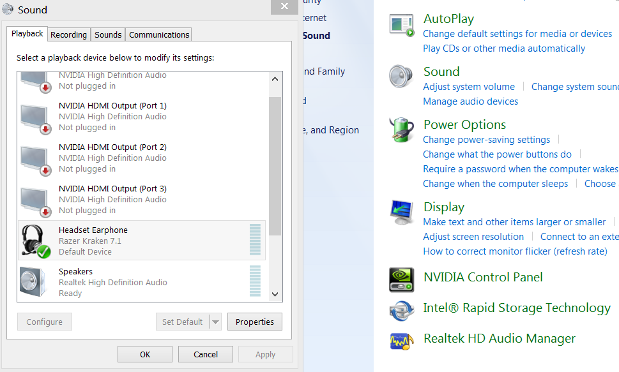Select the Playback tab
The height and width of the screenshot is (372, 619).
tap(27, 34)
